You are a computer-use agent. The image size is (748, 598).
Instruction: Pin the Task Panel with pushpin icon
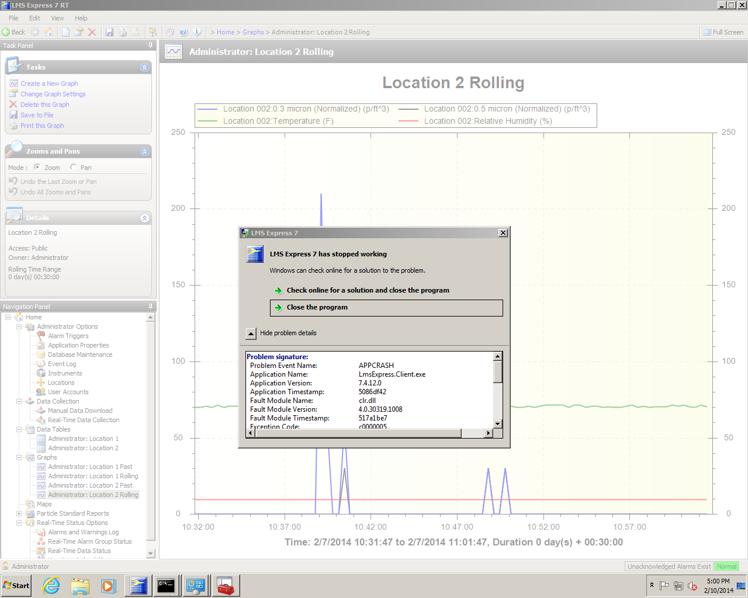(x=150, y=45)
